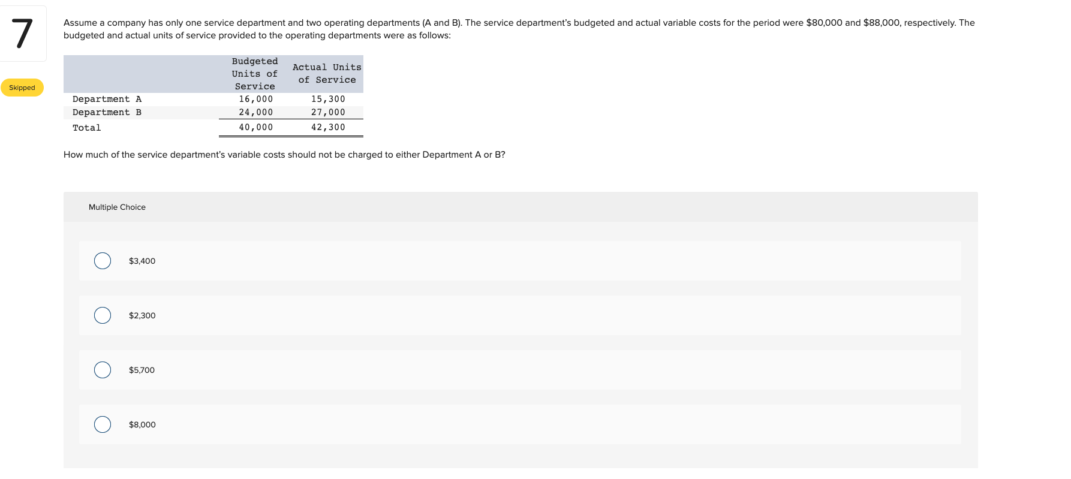Viewport: 1071px width, 479px height.
Task: Click the $3,400 answer label text
Action: 142,261
